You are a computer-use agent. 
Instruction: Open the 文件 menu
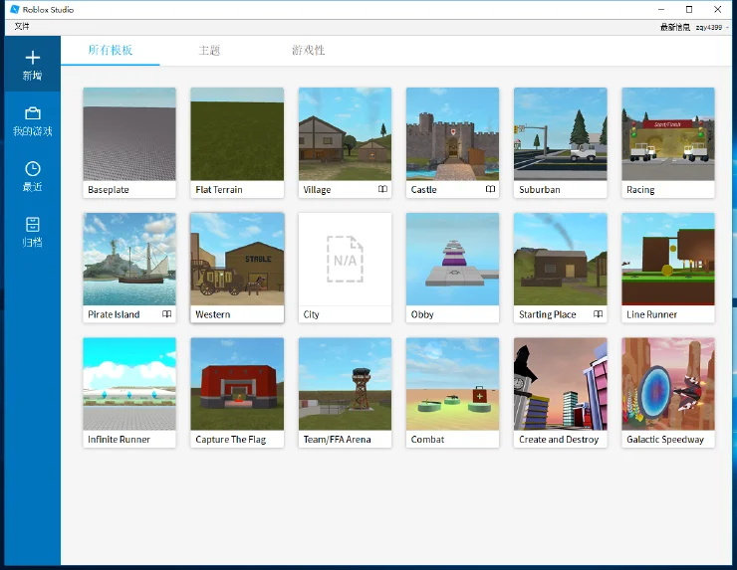[22, 27]
